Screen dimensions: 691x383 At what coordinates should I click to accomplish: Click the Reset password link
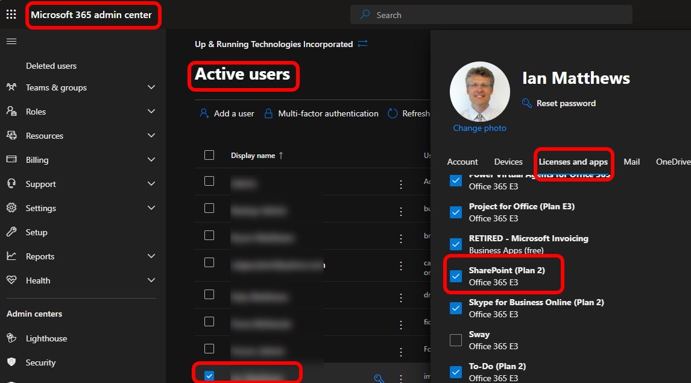pyautogui.click(x=566, y=103)
